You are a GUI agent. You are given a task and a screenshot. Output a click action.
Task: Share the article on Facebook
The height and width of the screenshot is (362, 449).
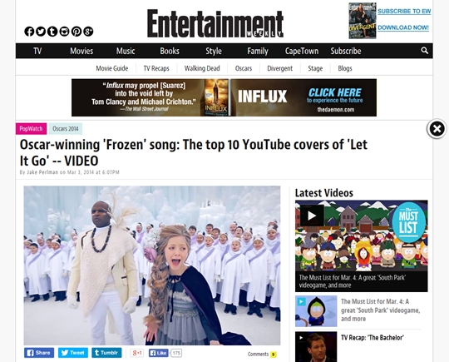point(39,353)
